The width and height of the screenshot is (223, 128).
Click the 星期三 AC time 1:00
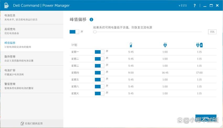pos(165,66)
